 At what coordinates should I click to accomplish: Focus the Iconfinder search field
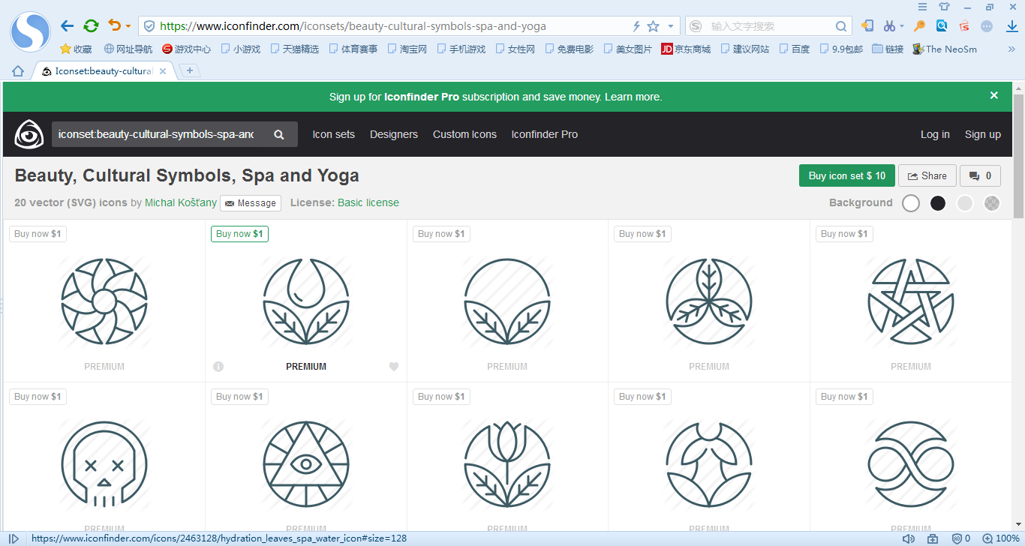tap(157, 134)
